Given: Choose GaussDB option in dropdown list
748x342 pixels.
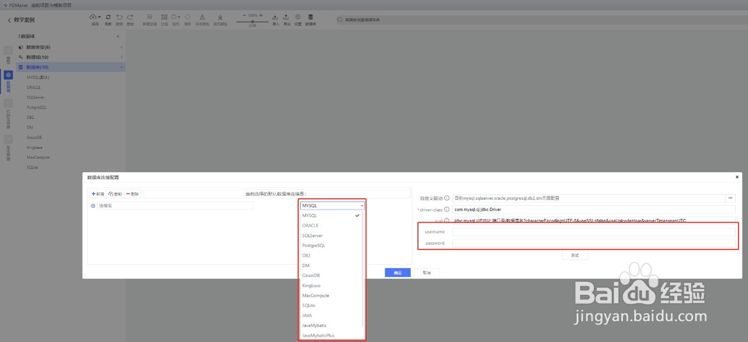Looking at the screenshot, I should tap(331, 276).
